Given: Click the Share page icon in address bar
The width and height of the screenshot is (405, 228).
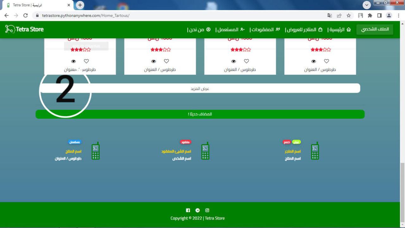Looking at the screenshot, I should [339, 16].
